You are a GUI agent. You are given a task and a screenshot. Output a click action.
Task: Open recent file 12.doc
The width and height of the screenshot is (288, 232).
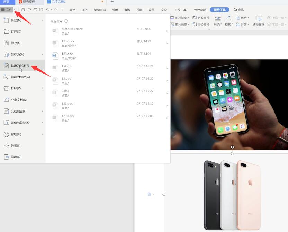(110, 81)
